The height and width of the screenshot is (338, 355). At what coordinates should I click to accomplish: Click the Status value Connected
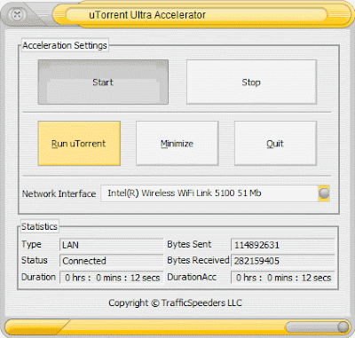111,261
